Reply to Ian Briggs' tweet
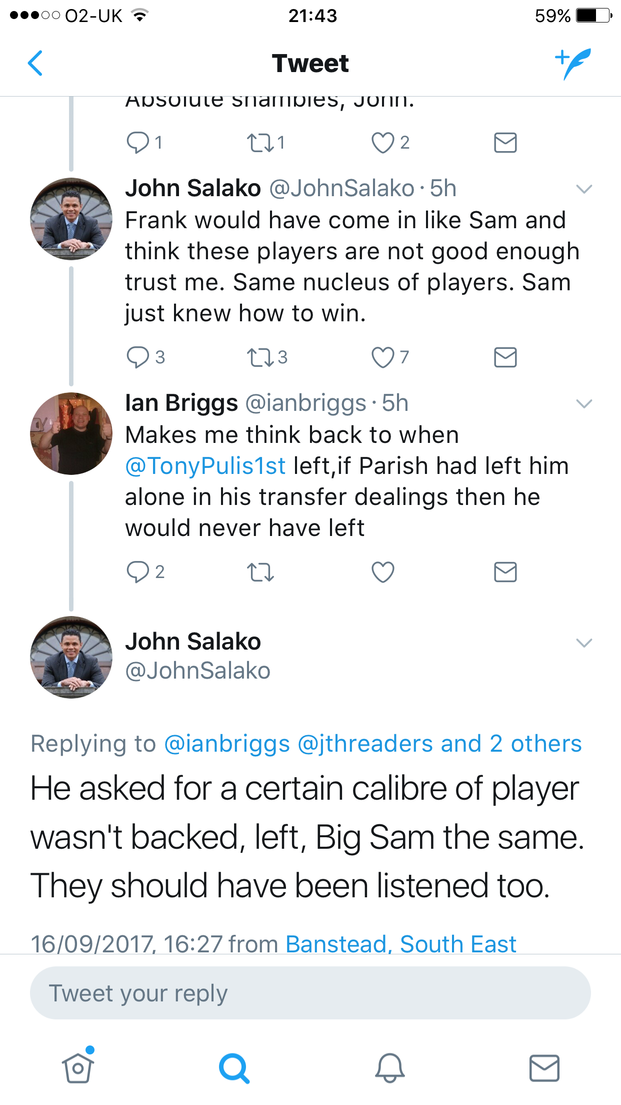Image resolution: width=621 pixels, height=1105 pixels. [x=137, y=572]
